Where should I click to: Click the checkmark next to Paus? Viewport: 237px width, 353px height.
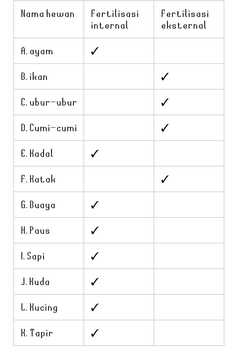[95, 231]
